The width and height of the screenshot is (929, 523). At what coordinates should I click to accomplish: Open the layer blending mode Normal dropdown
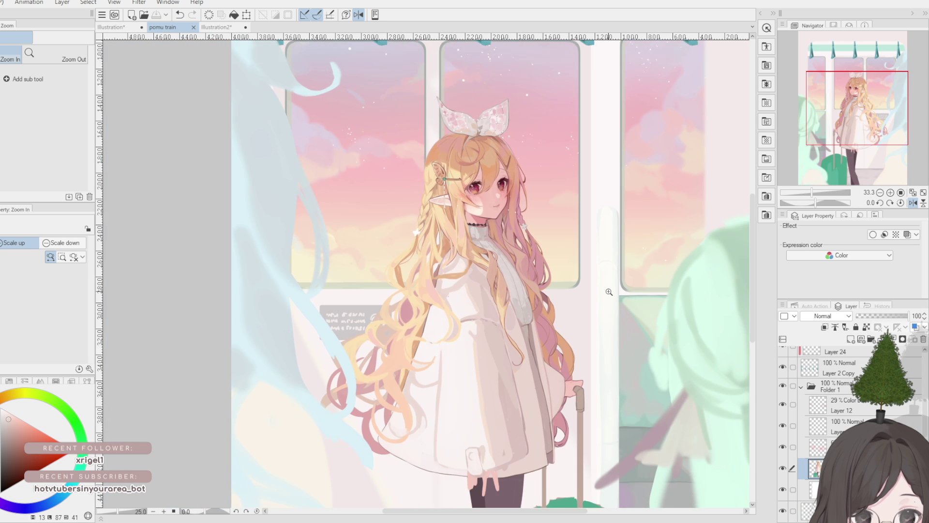(826, 316)
